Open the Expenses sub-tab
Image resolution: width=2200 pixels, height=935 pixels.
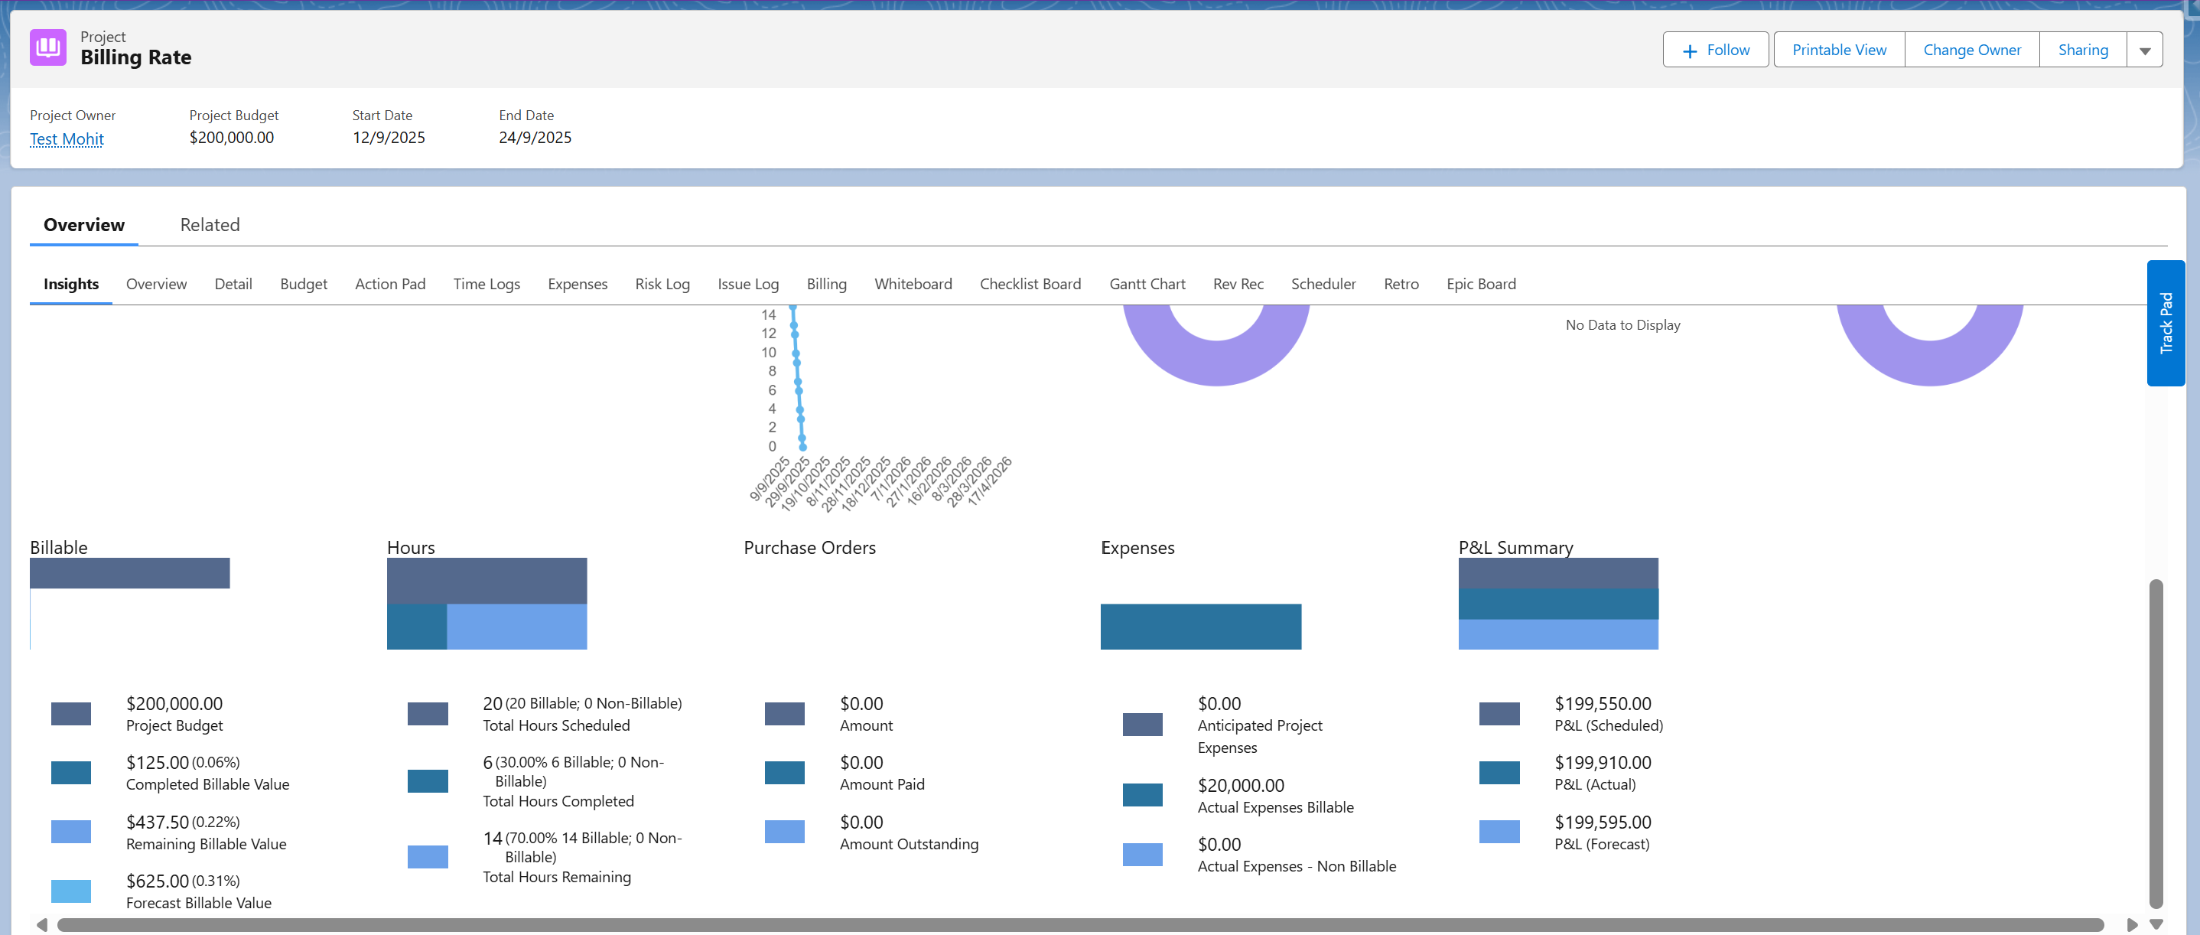tap(578, 285)
